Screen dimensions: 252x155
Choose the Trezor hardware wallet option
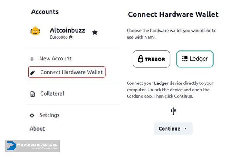coord(152,59)
